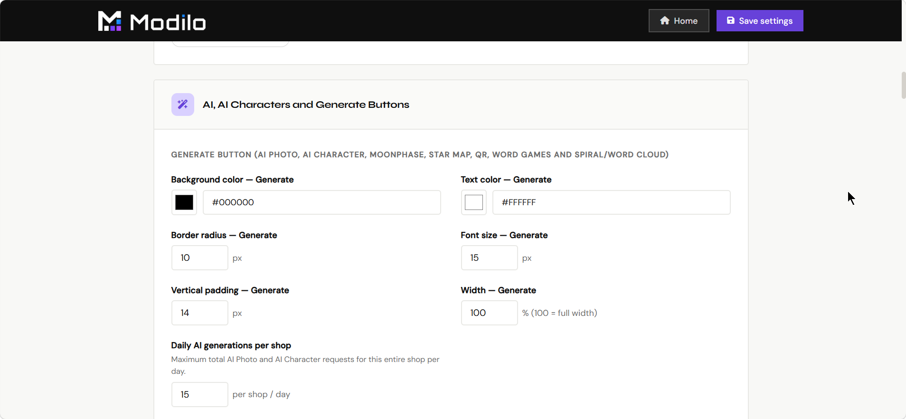Focus the Border radius Generate field
Viewport: 906px width, 419px height.
coord(200,258)
